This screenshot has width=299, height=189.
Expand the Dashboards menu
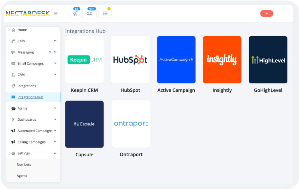coord(55,119)
